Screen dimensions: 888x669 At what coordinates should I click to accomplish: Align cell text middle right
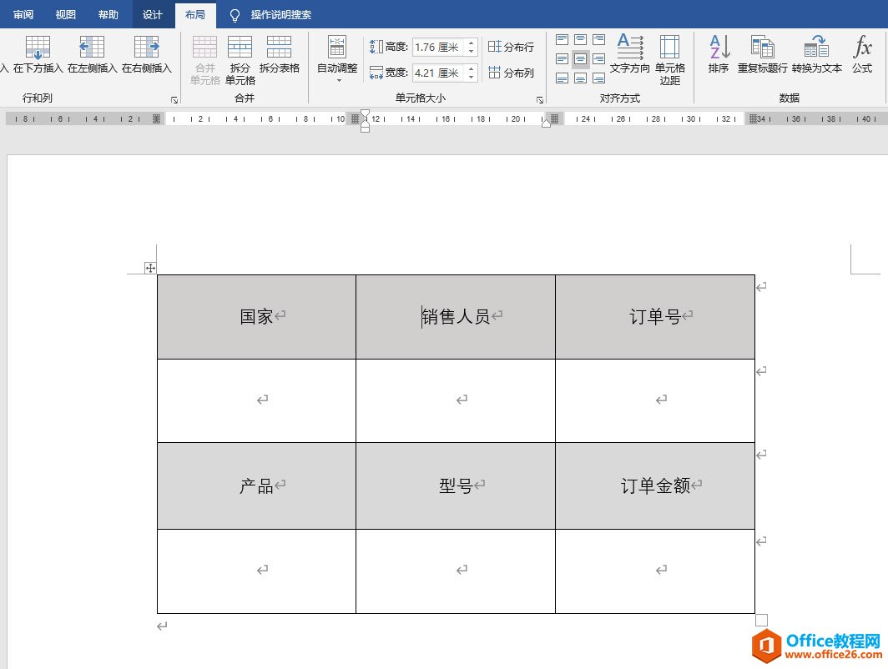(x=598, y=59)
